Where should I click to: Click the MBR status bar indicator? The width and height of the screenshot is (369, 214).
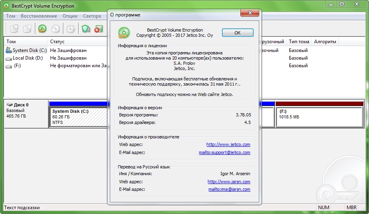pos(352,208)
